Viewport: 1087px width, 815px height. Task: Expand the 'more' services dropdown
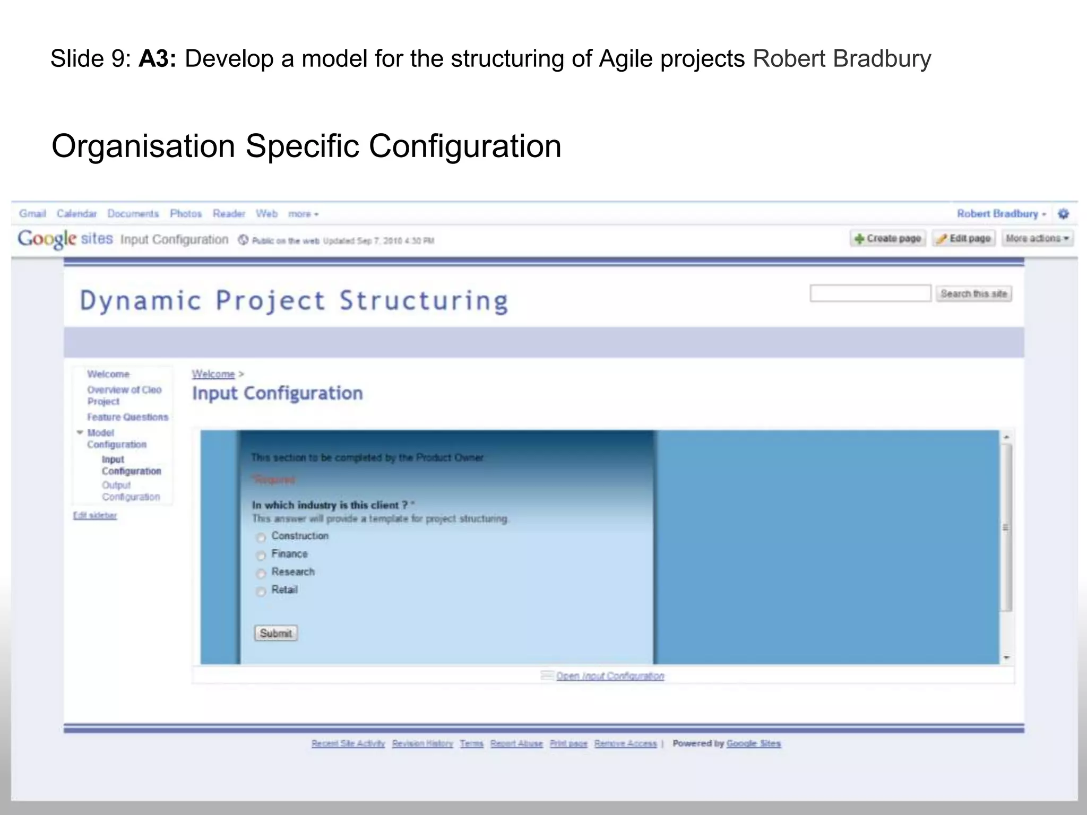(303, 214)
